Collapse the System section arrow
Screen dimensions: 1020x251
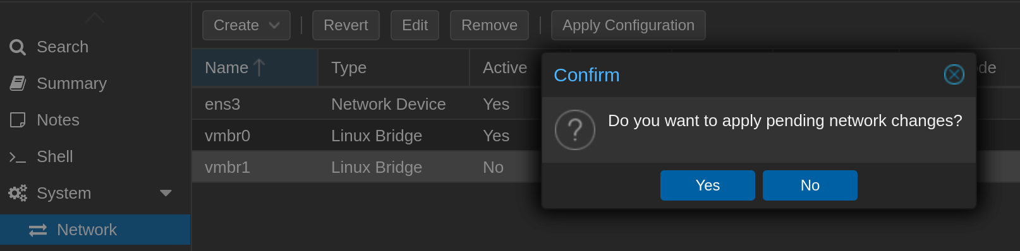coord(166,193)
